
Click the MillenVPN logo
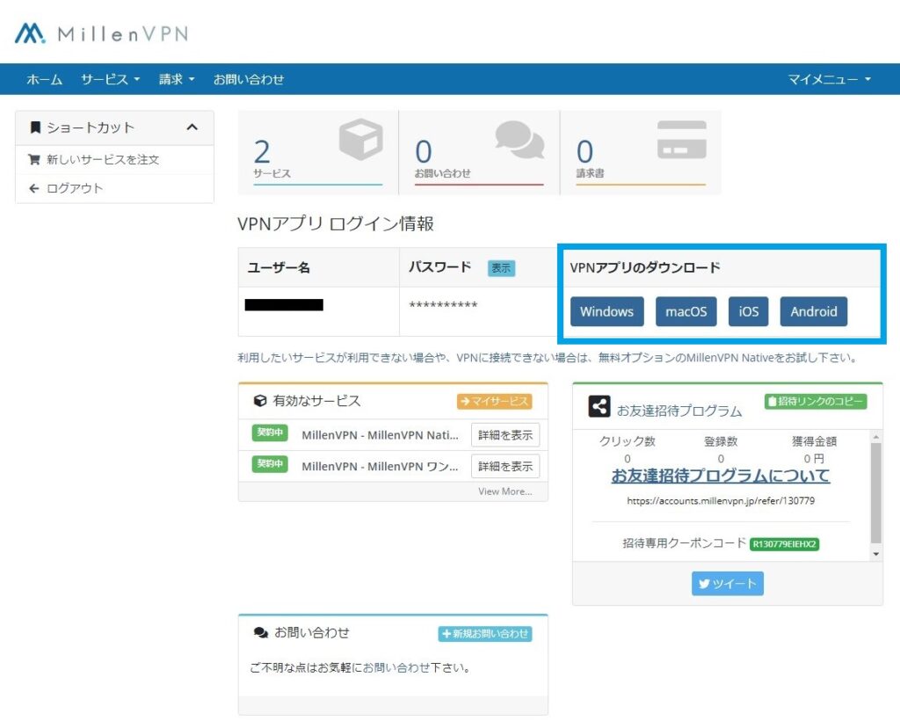point(102,33)
